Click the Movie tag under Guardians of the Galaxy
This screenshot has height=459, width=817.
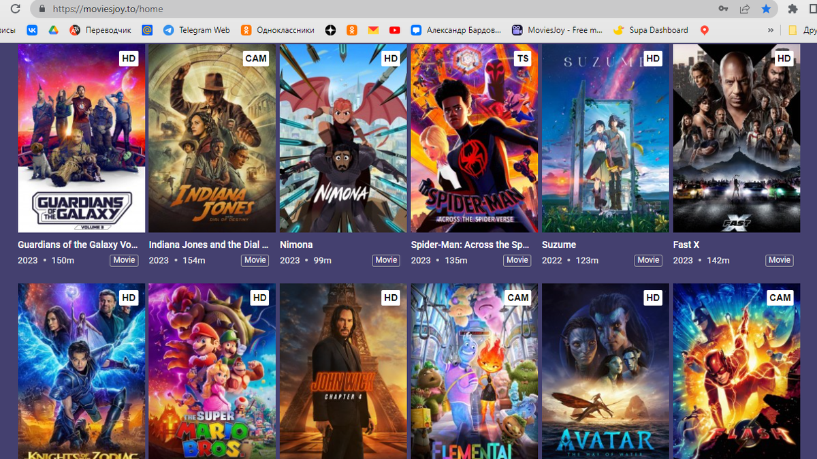(124, 260)
